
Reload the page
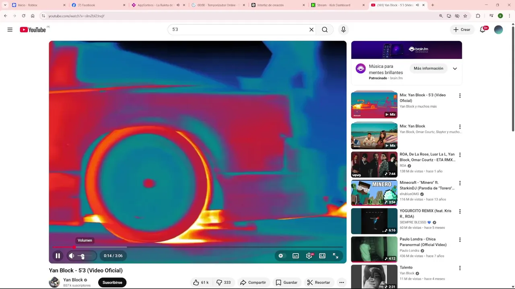(x=23, y=16)
